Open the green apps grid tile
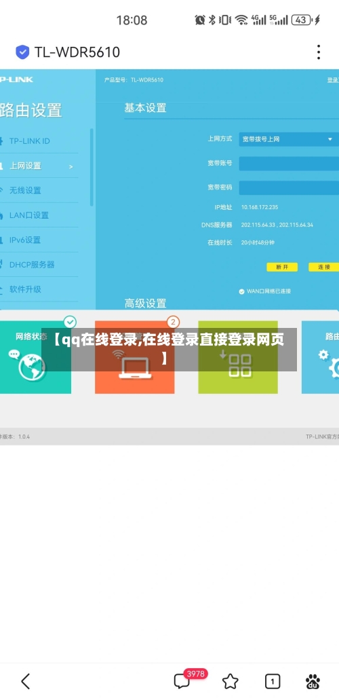339x700 pixels. coord(238,357)
